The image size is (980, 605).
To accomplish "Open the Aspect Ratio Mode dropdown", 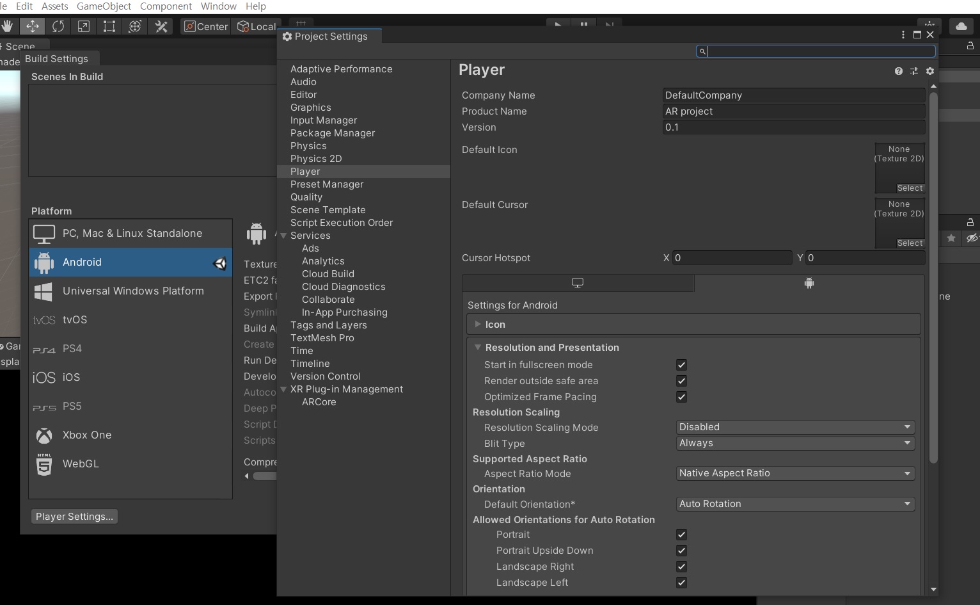I will pos(795,473).
